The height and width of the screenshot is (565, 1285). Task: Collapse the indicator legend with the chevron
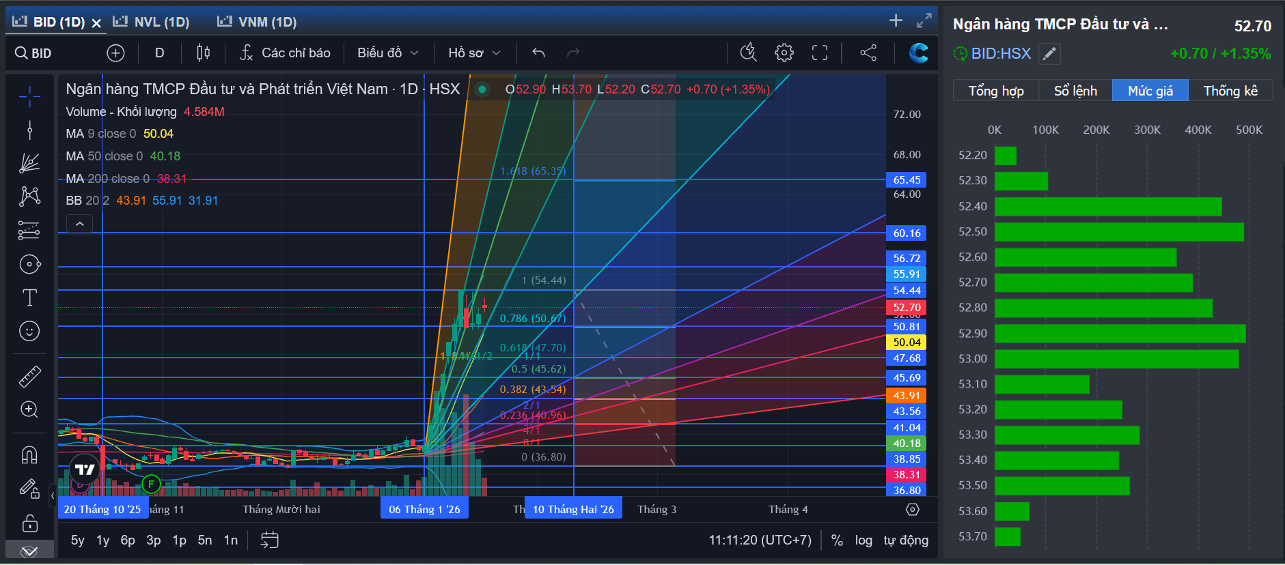point(80,224)
